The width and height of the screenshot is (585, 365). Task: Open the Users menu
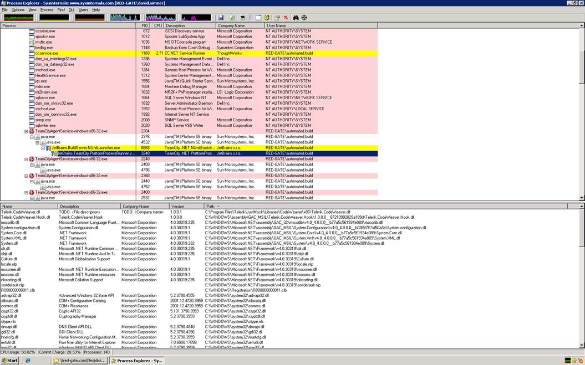pos(83,10)
